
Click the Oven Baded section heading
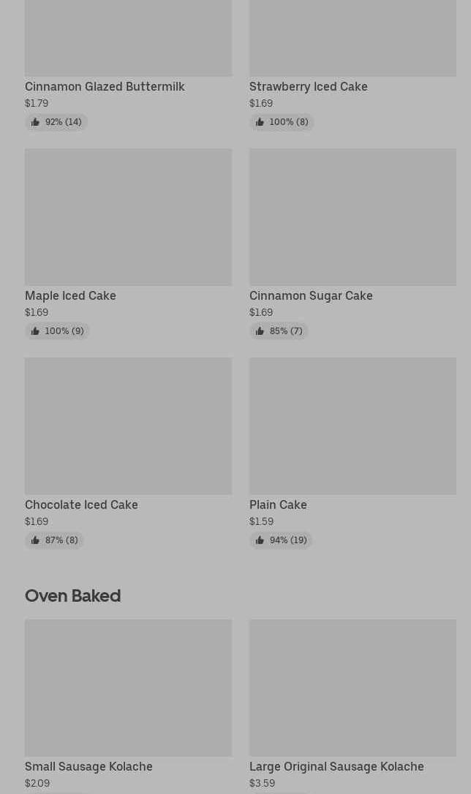pos(72,596)
